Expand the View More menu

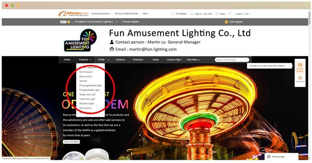tap(193, 60)
